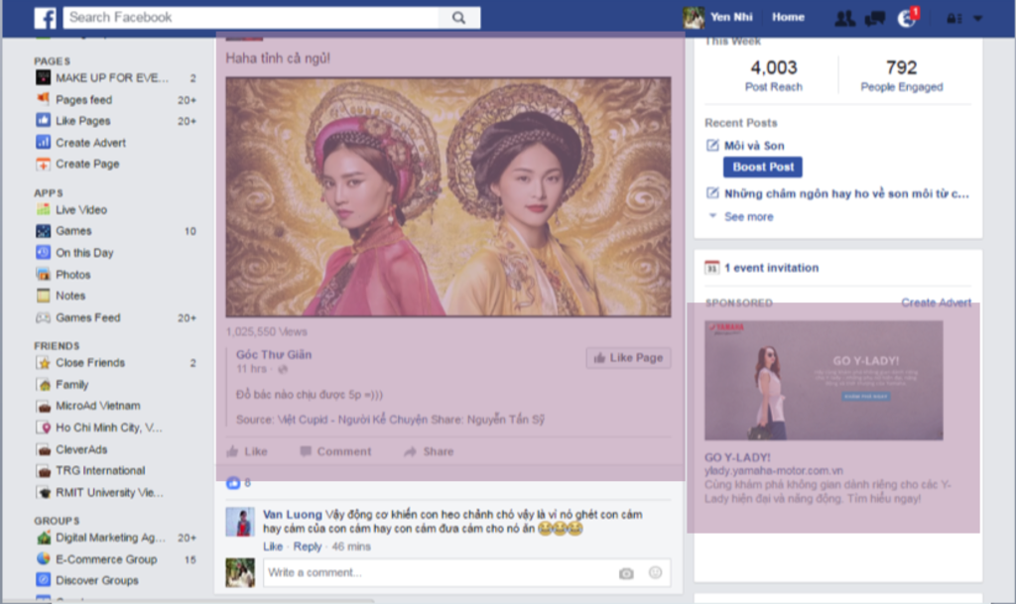The width and height of the screenshot is (1016, 604).
Task: Click the Notes icon in sidebar
Action: point(43,296)
